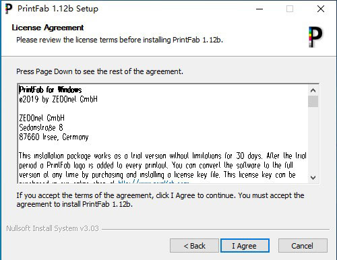Click the 'PrintFab 1.12b Setup' title bar text
337x260 pixels.
(x=58, y=9)
